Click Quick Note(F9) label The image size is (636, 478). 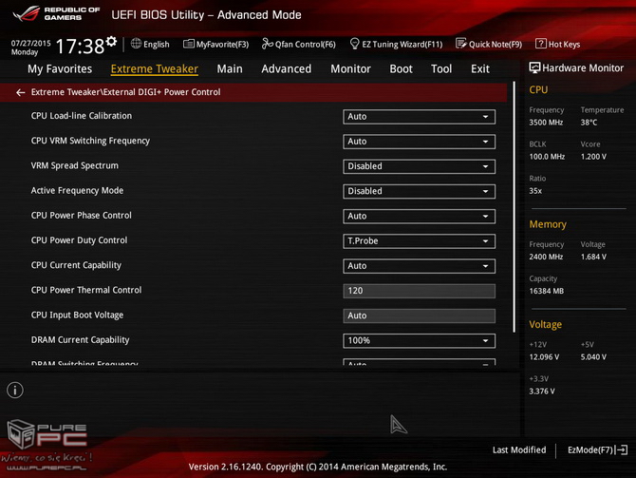point(496,45)
